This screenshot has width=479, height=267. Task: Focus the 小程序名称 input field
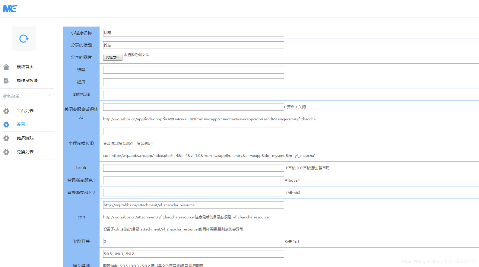[194, 33]
